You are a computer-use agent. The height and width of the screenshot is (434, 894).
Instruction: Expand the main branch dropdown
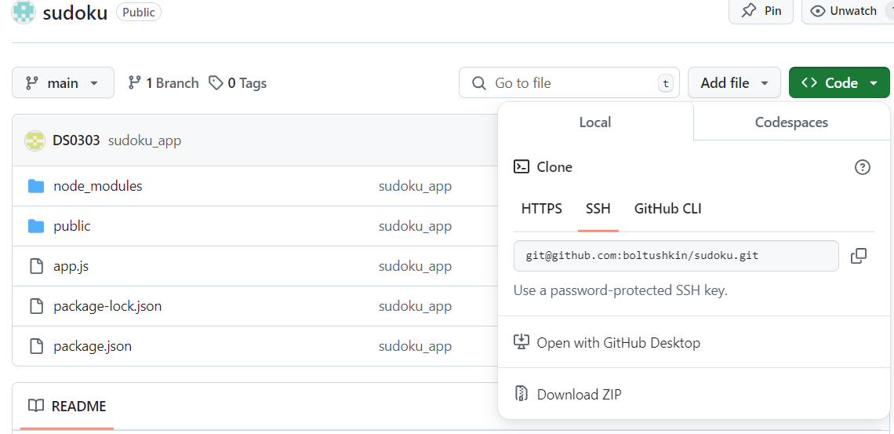(63, 83)
